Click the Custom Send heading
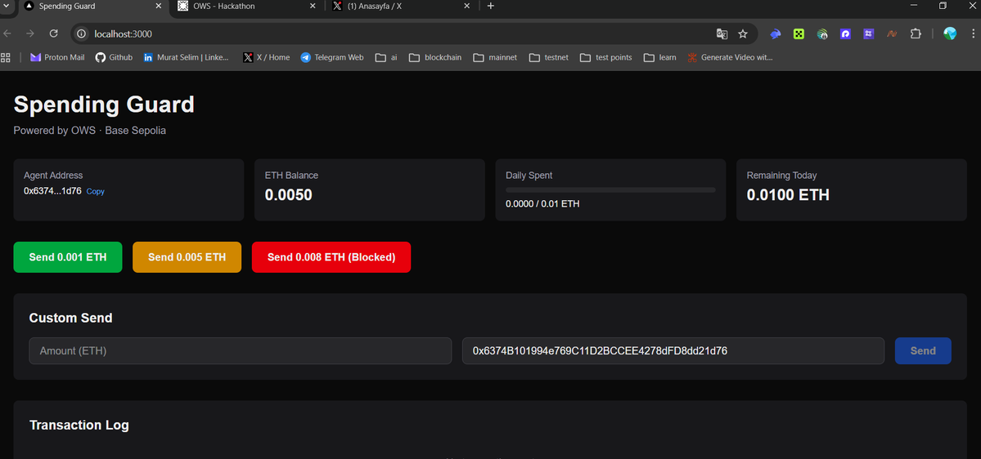 tap(70, 318)
